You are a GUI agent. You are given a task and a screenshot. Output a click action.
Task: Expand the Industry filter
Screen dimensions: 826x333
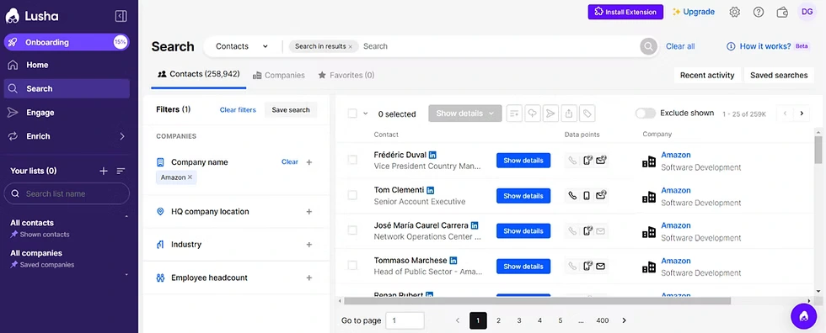click(x=309, y=245)
